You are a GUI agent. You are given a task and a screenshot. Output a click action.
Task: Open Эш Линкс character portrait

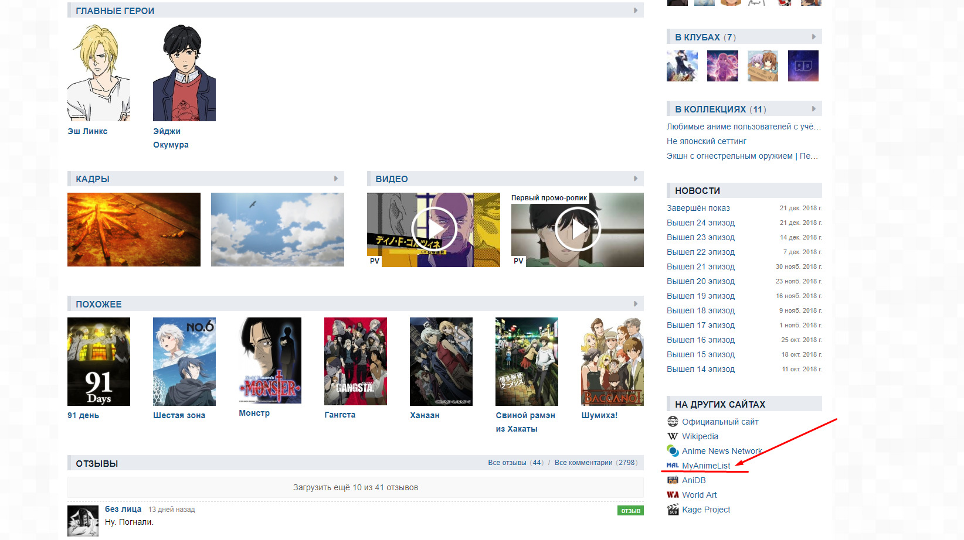coord(99,73)
